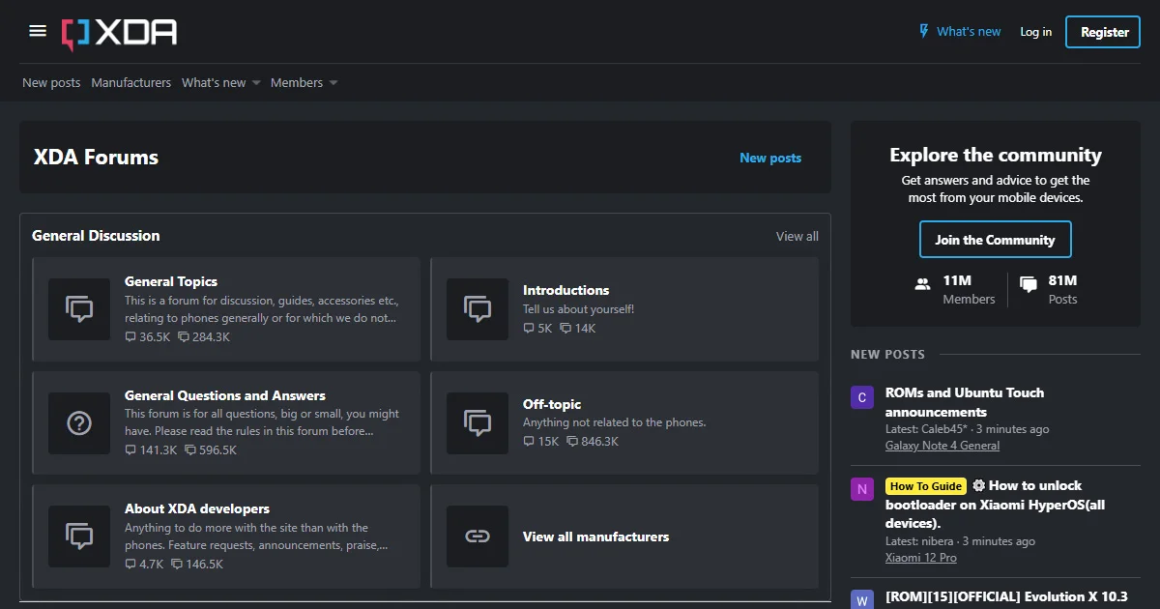Open New posts in the navigation bar

click(x=51, y=83)
